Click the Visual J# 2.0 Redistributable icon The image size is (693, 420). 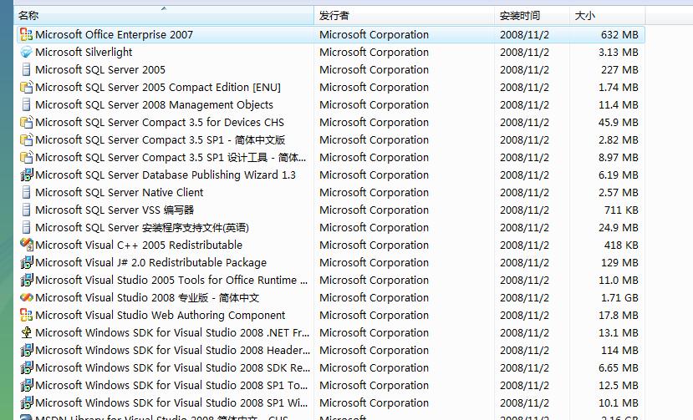pos(26,263)
